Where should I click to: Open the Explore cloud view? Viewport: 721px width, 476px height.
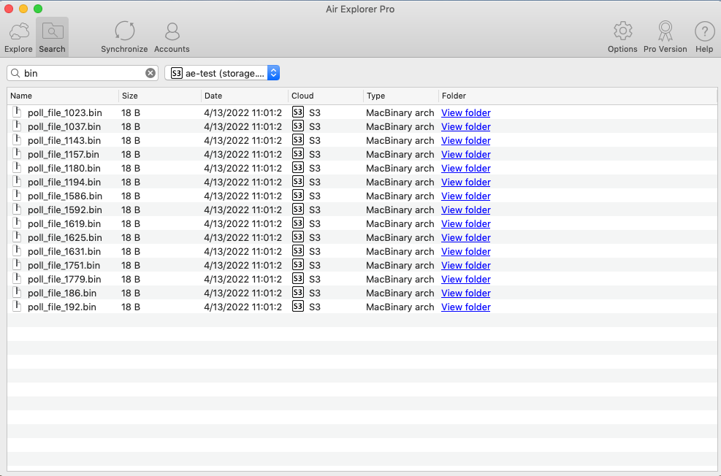pyautogui.click(x=18, y=37)
